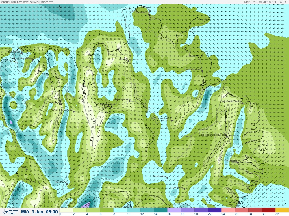289x216 pixels.
Task: Click the Vindur í 10 m hæð title
Action: tap(27, 2)
